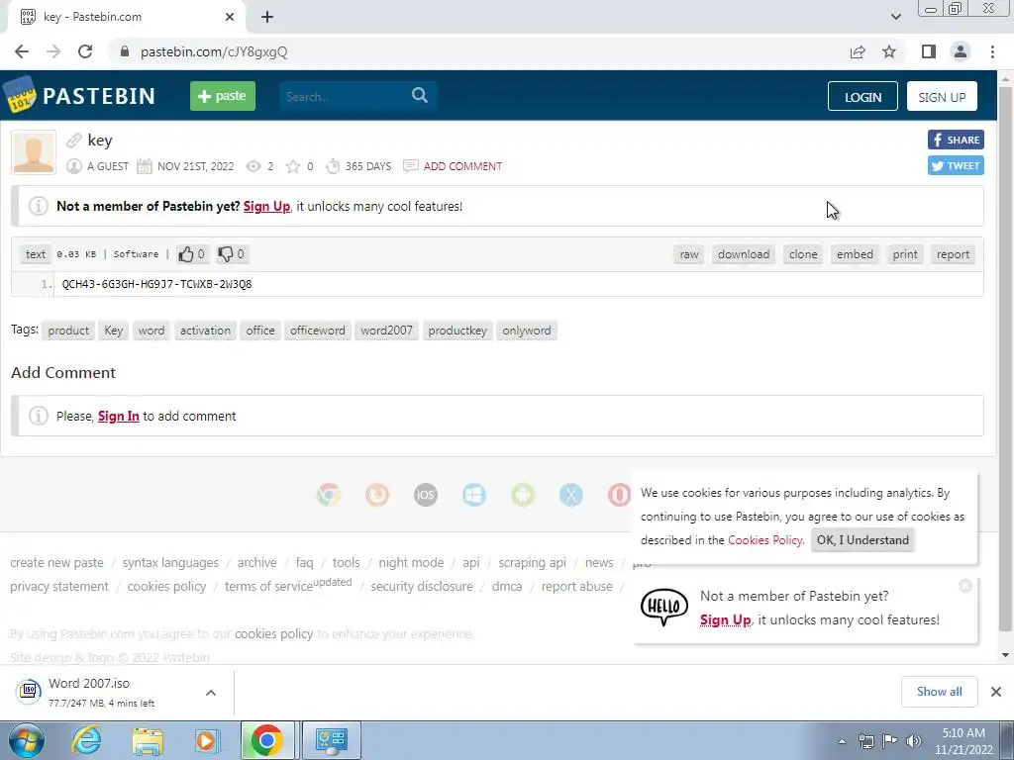Open Windows Explorer folder in taskbar
The image size is (1014, 760).
click(x=148, y=740)
